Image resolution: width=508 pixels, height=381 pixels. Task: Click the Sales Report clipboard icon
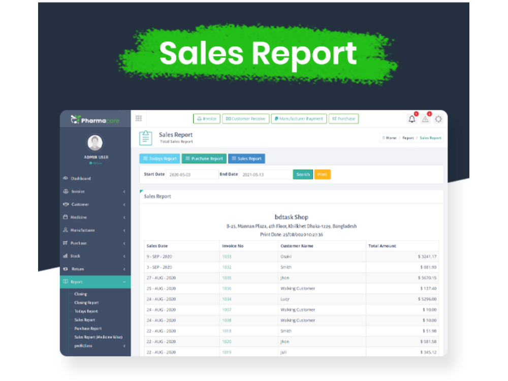coord(145,138)
